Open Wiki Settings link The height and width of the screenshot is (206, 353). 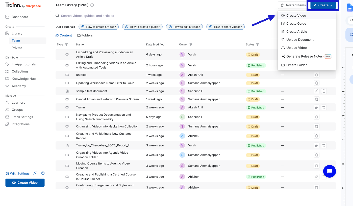coord(17,174)
